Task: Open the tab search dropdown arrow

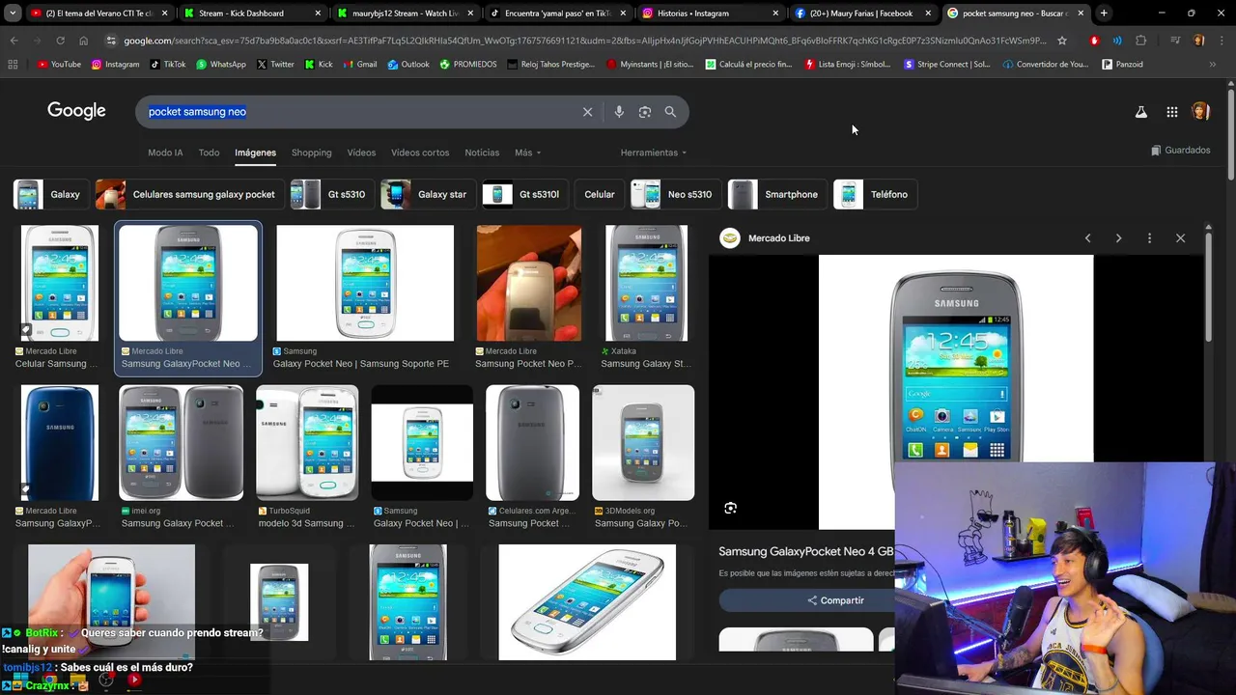Action: [13, 14]
